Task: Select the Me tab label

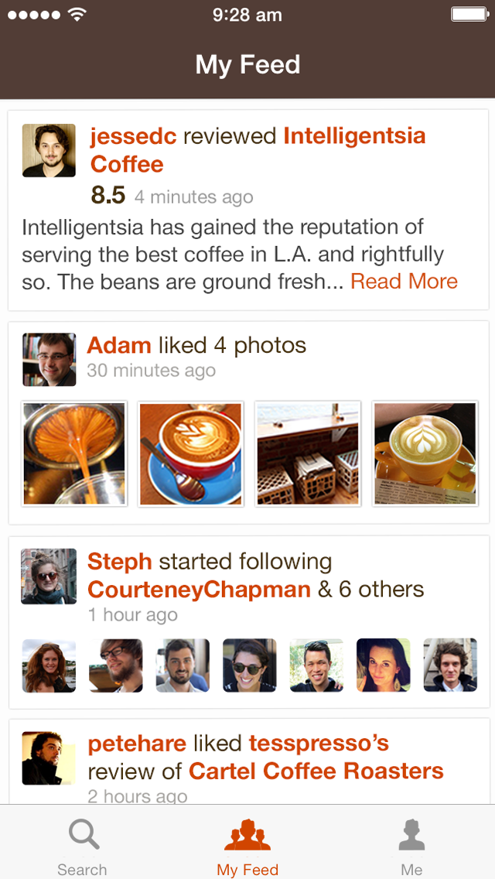Action: click(411, 869)
